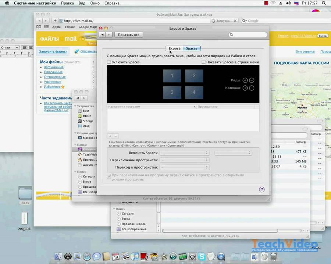Open the Полученные link under Мои файлы
This screenshot has height=264, width=331.
pos(53,72)
